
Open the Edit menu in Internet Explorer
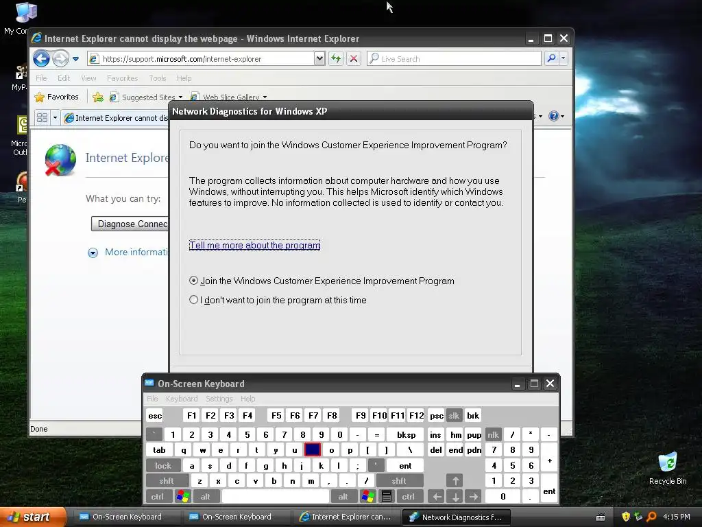[x=64, y=78]
